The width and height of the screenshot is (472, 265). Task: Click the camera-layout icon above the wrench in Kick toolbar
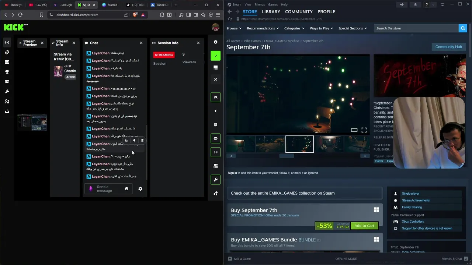click(x=216, y=166)
